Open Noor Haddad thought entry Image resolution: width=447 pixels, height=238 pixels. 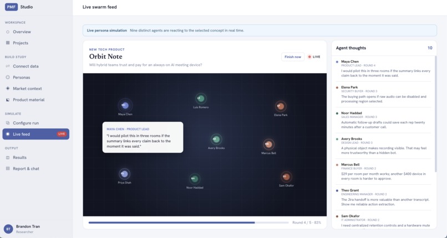[384, 120]
